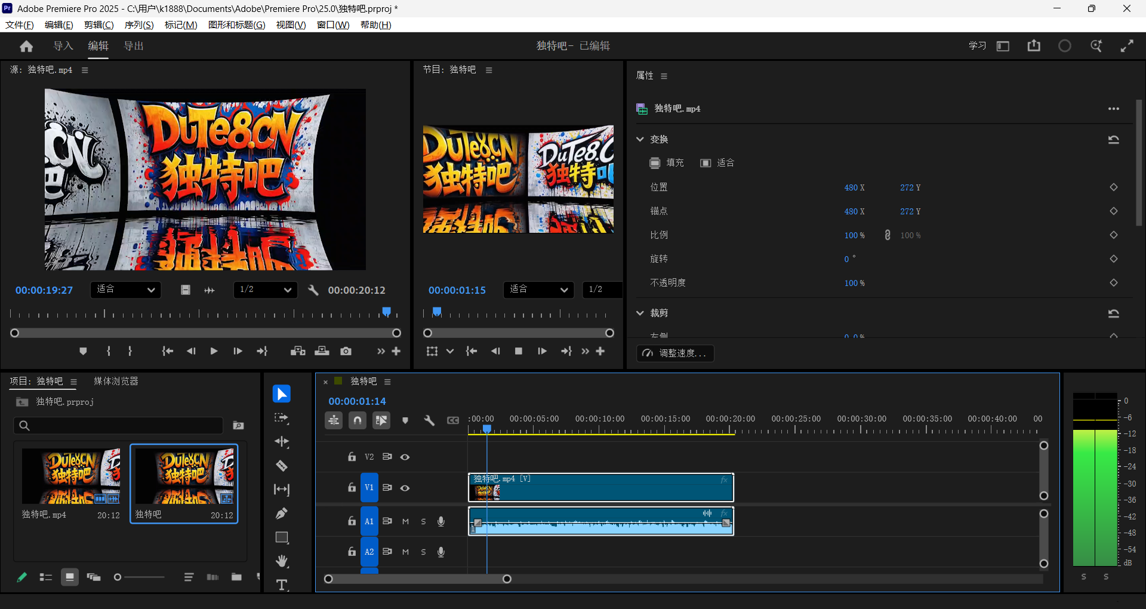Open the timeline settings wrench icon
The width and height of the screenshot is (1146, 609).
point(429,420)
